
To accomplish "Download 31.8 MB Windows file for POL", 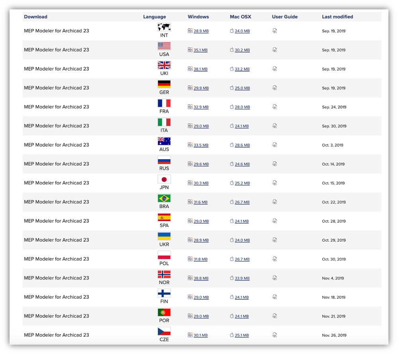I will tap(200, 259).
